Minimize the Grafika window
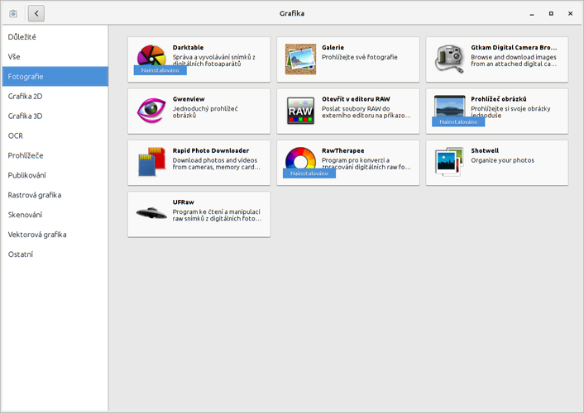 pos(532,14)
